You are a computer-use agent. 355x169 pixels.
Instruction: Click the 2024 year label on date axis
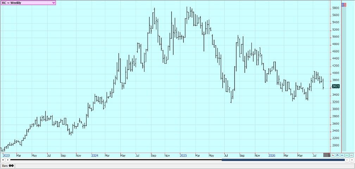coord(95,156)
